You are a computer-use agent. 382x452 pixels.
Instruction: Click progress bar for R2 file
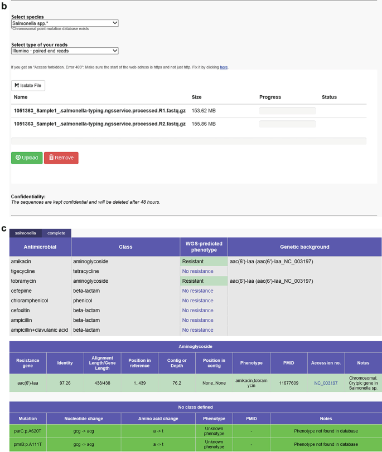(x=287, y=124)
